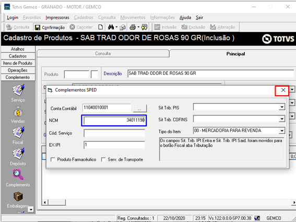Click the EX IPI input field

(114, 145)
